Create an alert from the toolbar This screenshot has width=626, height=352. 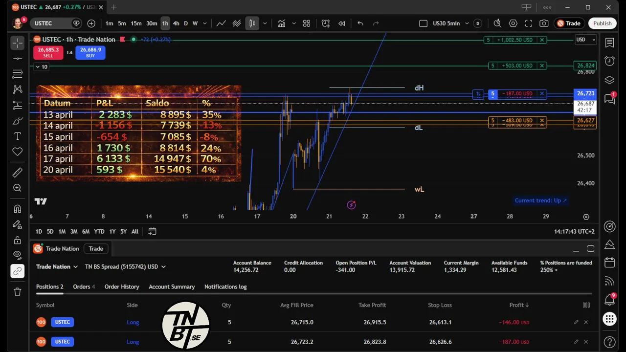[x=326, y=23]
